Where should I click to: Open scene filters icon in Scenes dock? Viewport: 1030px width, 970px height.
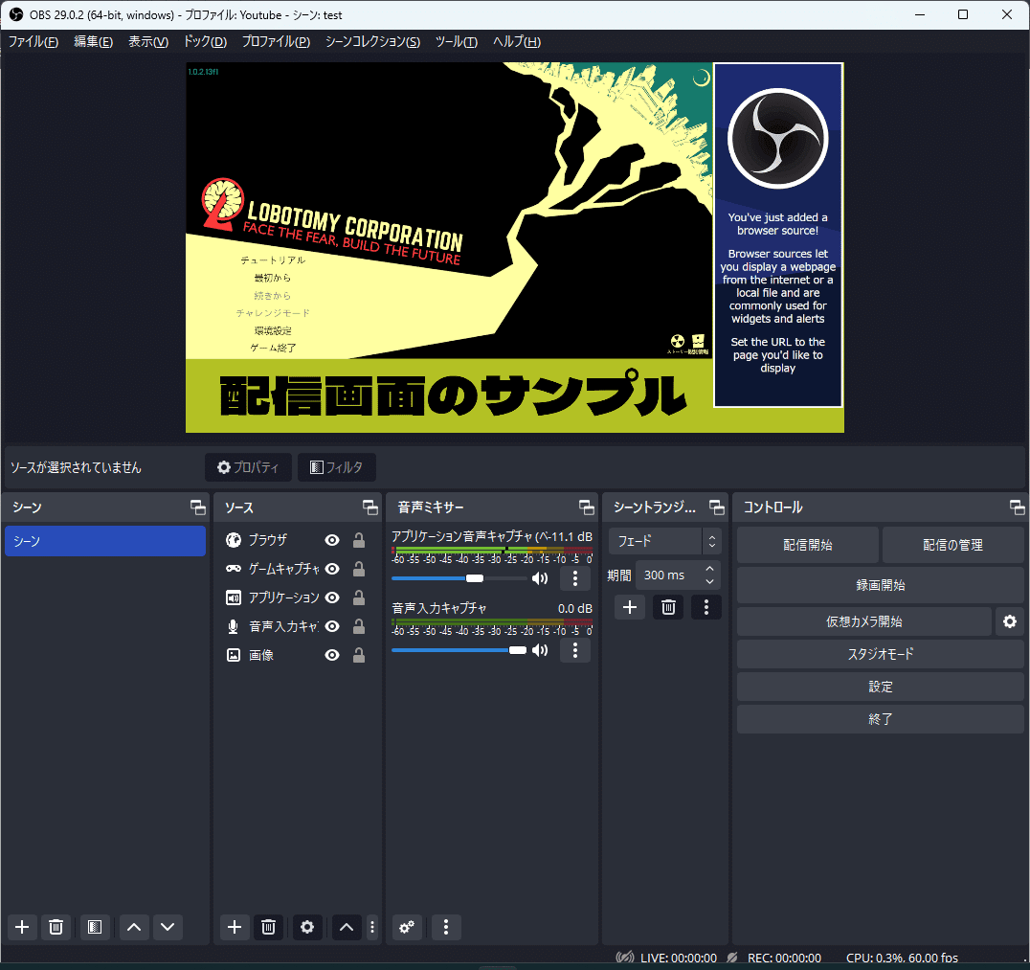(95, 927)
